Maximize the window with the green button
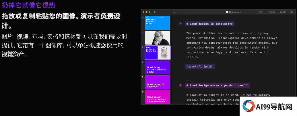 150,12
